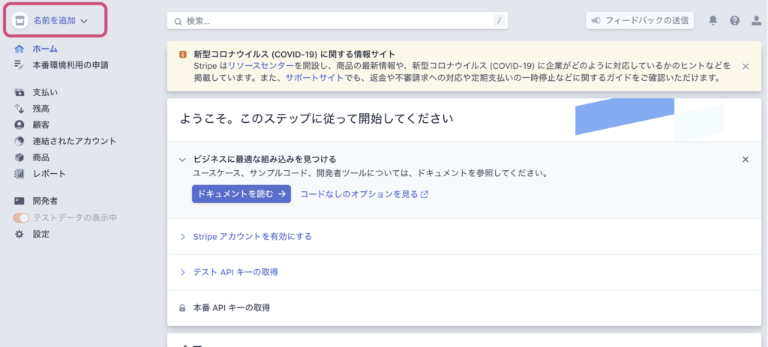Open 連結されたアカウント section
The height and width of the screenshot is (347, 768).
click(x=74, y=141)
